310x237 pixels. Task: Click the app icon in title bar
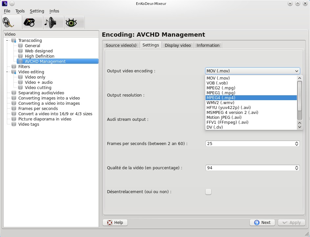(5, 3)
